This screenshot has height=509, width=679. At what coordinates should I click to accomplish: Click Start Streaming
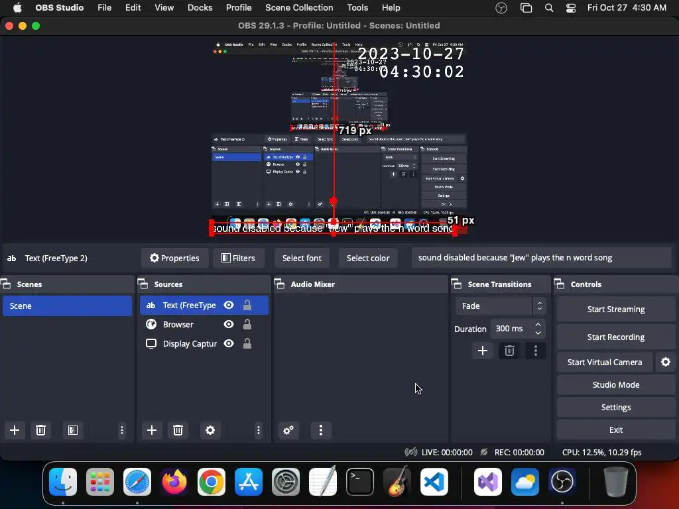pos(616,309)
